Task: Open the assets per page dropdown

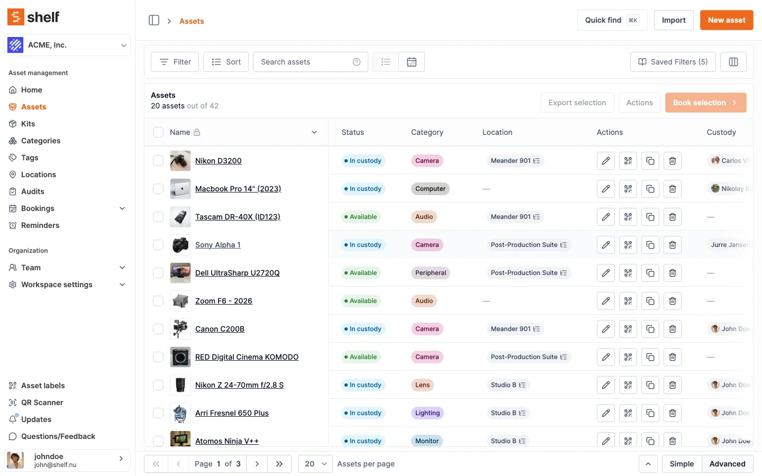Action: tap(315, 464)
